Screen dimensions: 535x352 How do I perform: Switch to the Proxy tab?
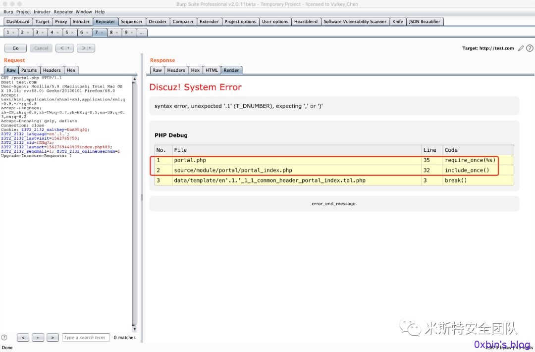click(x=61, y=21)
